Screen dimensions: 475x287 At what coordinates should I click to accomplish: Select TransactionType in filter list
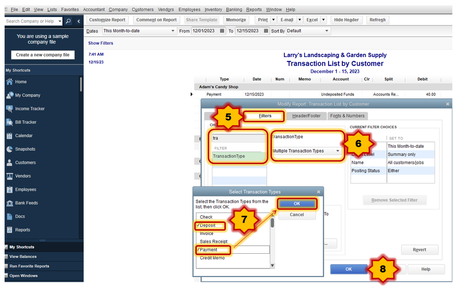[239, 156]
